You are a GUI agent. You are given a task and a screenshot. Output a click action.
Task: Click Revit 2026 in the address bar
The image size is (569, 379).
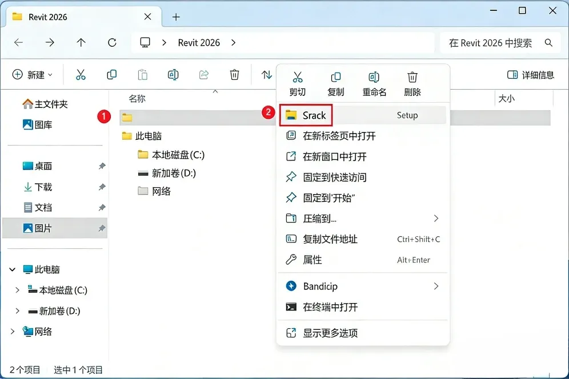[x=199, y=43]
